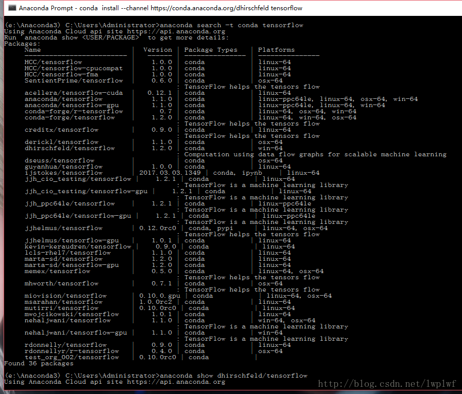Select 'jjh_ppc64le/tensorflow-gpu' package name
The height and width of the screenshot is (394, 462).
tap(78, 216)
